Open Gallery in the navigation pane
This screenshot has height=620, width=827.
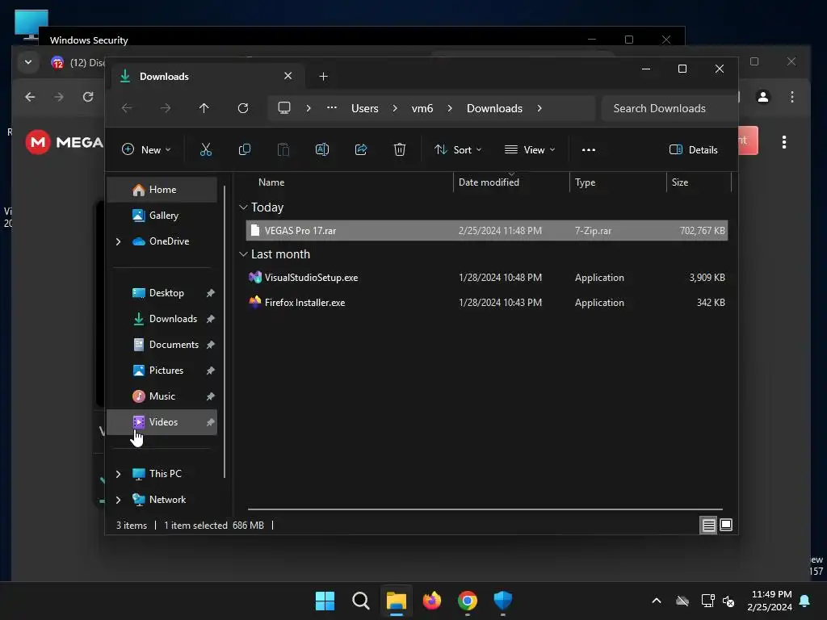(162, 216)
